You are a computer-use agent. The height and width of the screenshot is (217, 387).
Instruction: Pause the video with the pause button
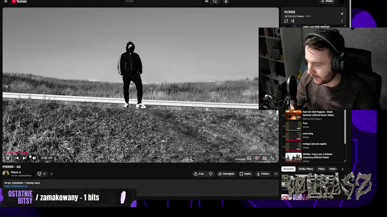(x=8, y=158)
